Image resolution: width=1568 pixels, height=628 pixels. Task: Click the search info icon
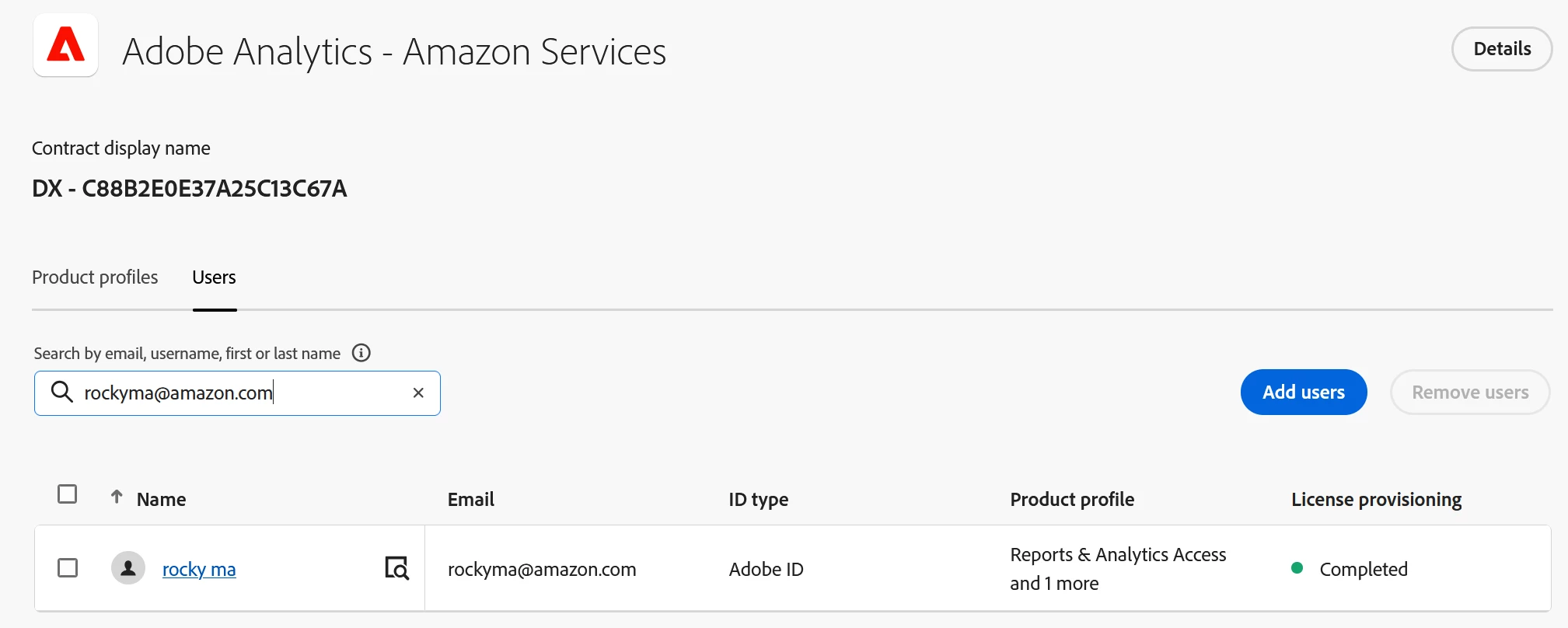(361, 353)
